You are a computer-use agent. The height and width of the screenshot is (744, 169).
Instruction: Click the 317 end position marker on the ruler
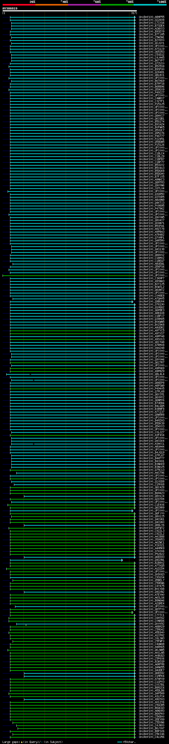point(133,13)
